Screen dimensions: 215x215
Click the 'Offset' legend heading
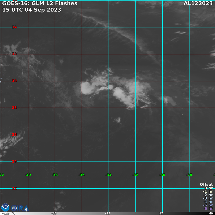206,184
